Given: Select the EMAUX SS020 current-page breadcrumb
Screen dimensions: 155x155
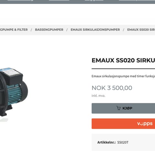Looking at the screenshot, I should click(x=141, y=30).
